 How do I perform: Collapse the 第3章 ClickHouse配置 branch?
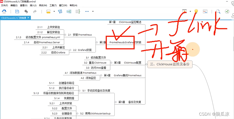pyautogui.click(x=111, y=63)
